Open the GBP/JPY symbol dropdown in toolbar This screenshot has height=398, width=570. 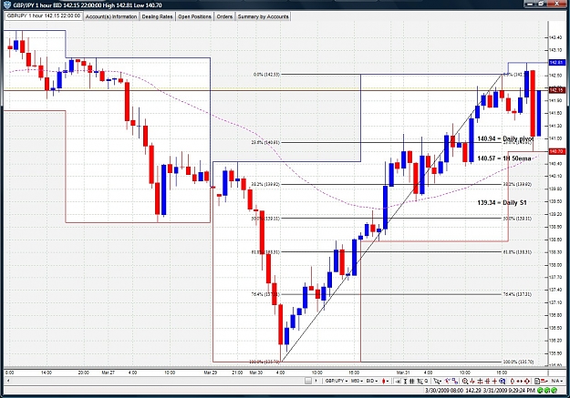[x=337, y=381]
